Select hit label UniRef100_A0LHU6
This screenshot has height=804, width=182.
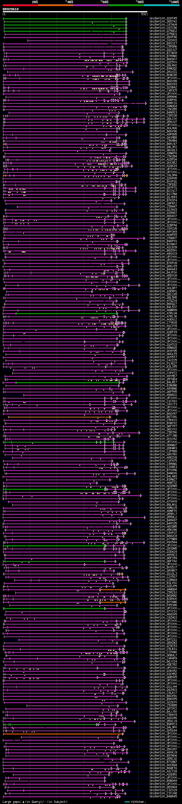coord(163,128)
